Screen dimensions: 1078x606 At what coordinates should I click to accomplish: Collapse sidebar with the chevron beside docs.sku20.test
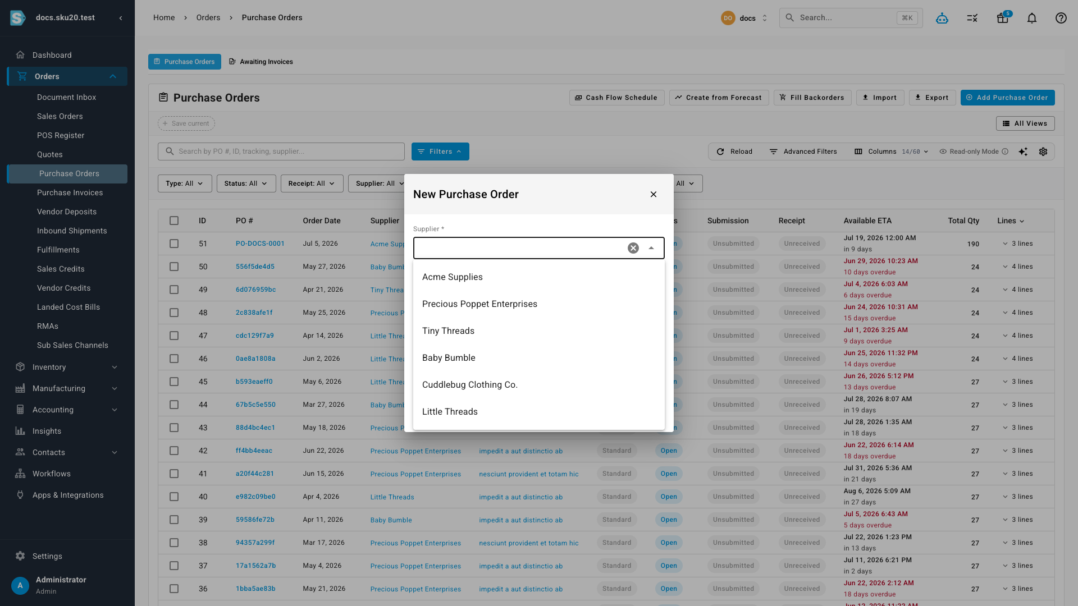121,18
